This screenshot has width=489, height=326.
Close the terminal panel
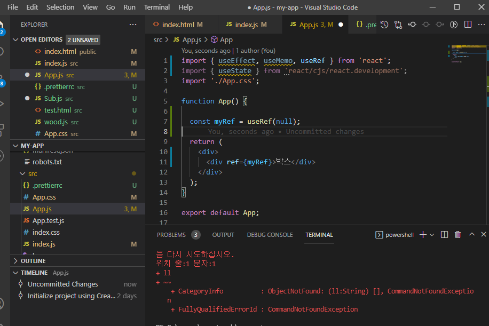pos(484,235)
